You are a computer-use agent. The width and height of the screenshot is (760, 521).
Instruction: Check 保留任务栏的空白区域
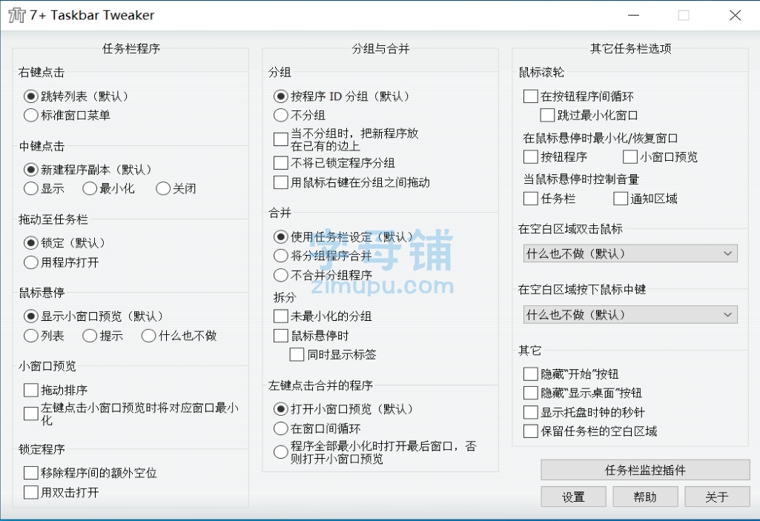[531, 431]
